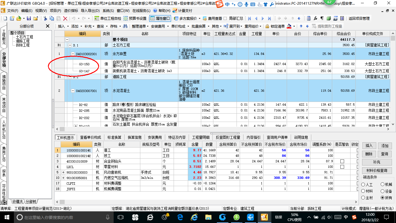Toggle 是否暂估 checkbox for 合金钢钻头 row
Viewport: 396px width, 223px height.
(342, 161)
